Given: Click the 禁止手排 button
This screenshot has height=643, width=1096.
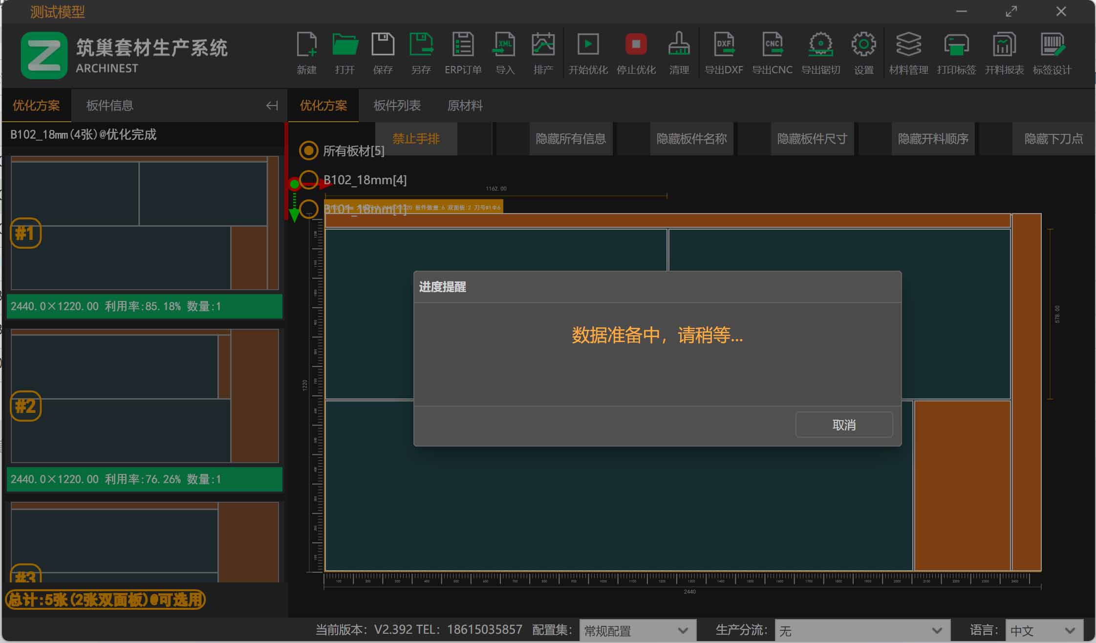Looking at the screenshot, I should 416,139.
